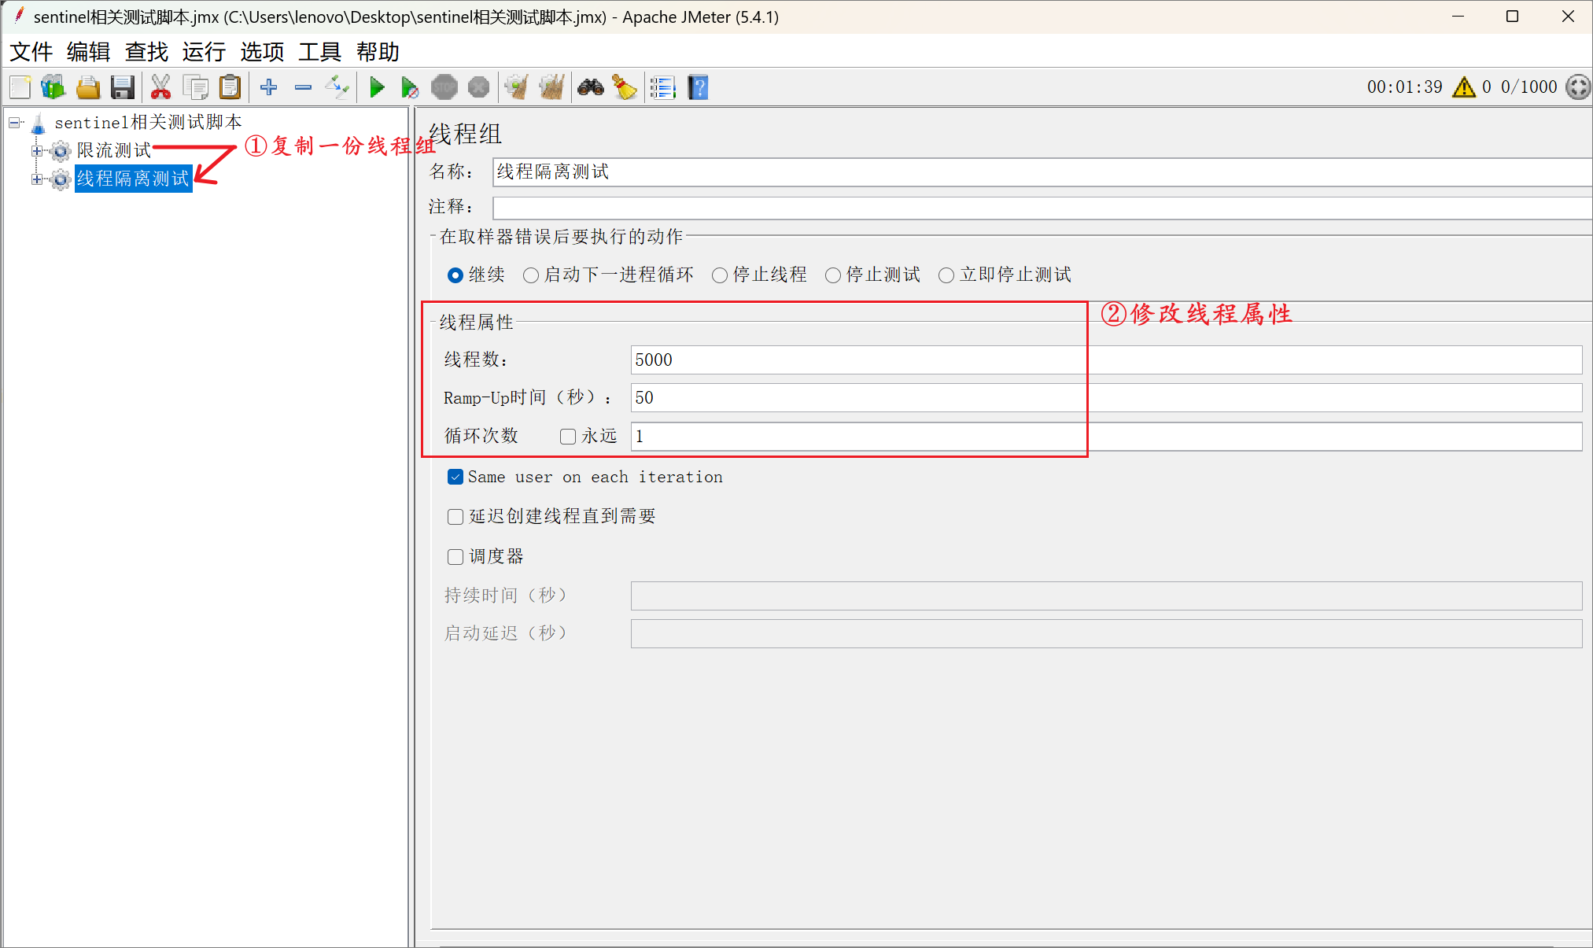Start test with no pauses icon
Image resolution: width=1593 pixels, height=948 pixels.
click(x=410, y=87)
